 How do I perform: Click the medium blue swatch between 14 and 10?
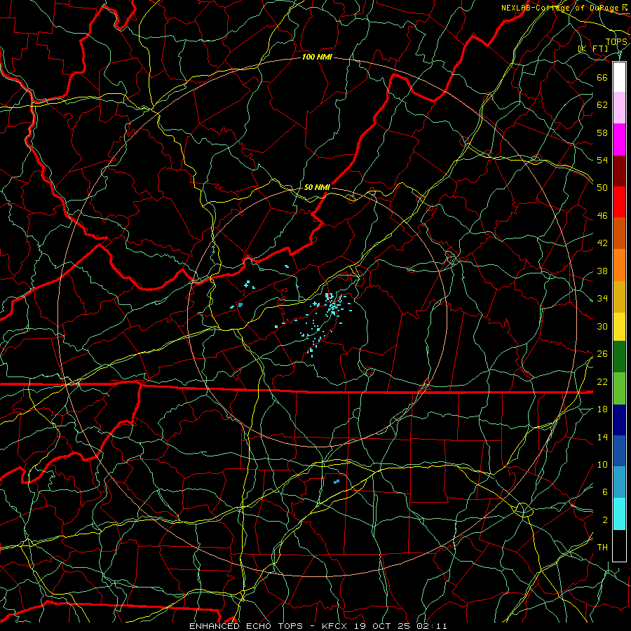click(619, 451)
